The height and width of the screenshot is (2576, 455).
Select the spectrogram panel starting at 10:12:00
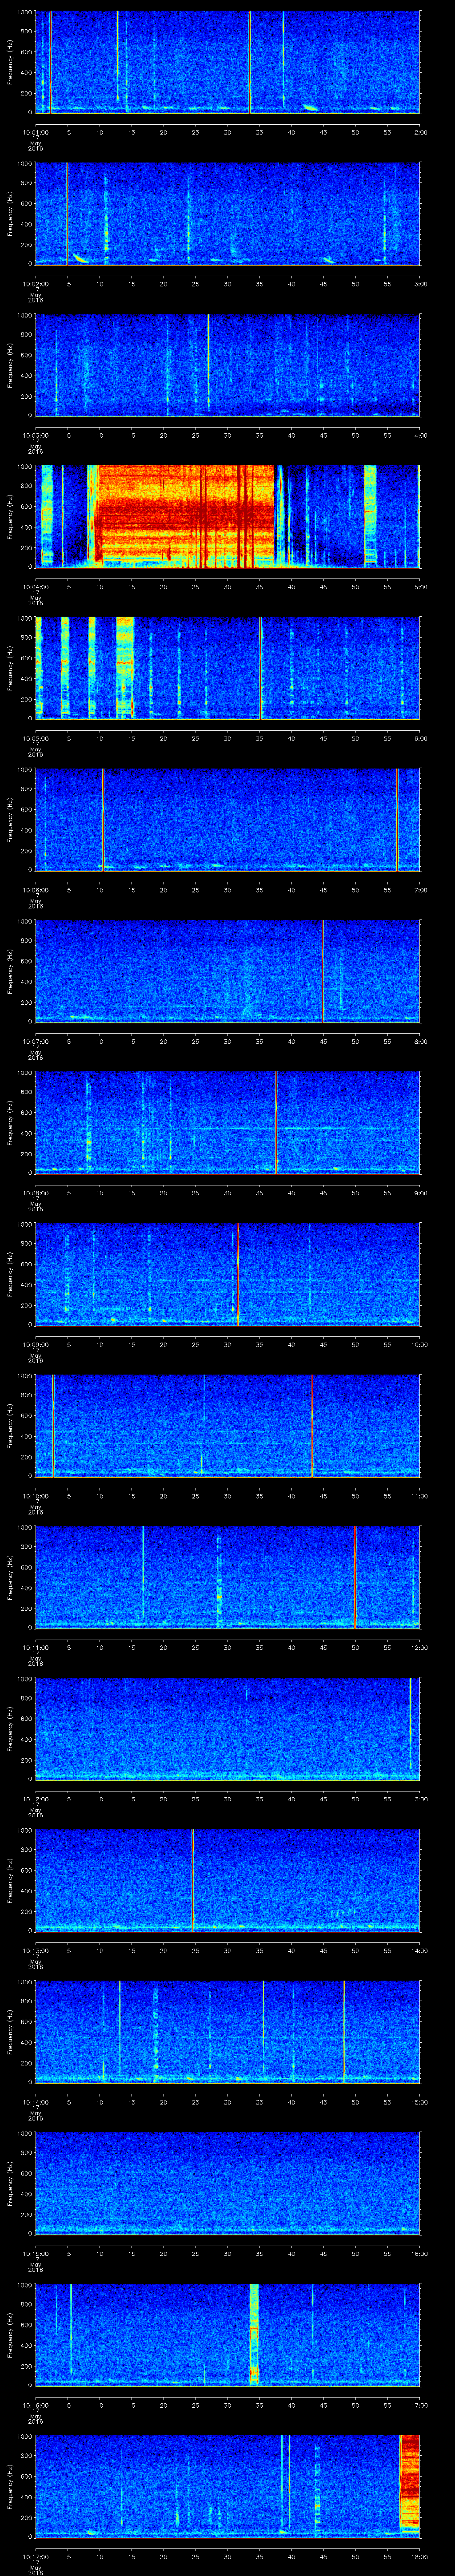(228, 1728)
